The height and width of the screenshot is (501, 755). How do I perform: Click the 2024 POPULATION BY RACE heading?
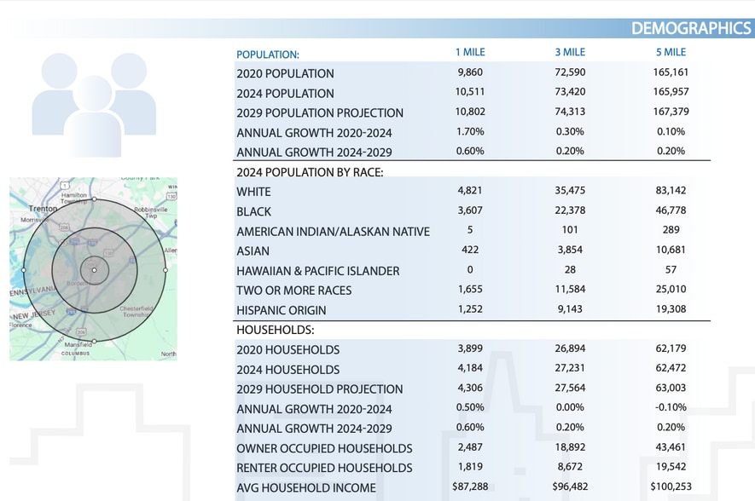point(310,172)
